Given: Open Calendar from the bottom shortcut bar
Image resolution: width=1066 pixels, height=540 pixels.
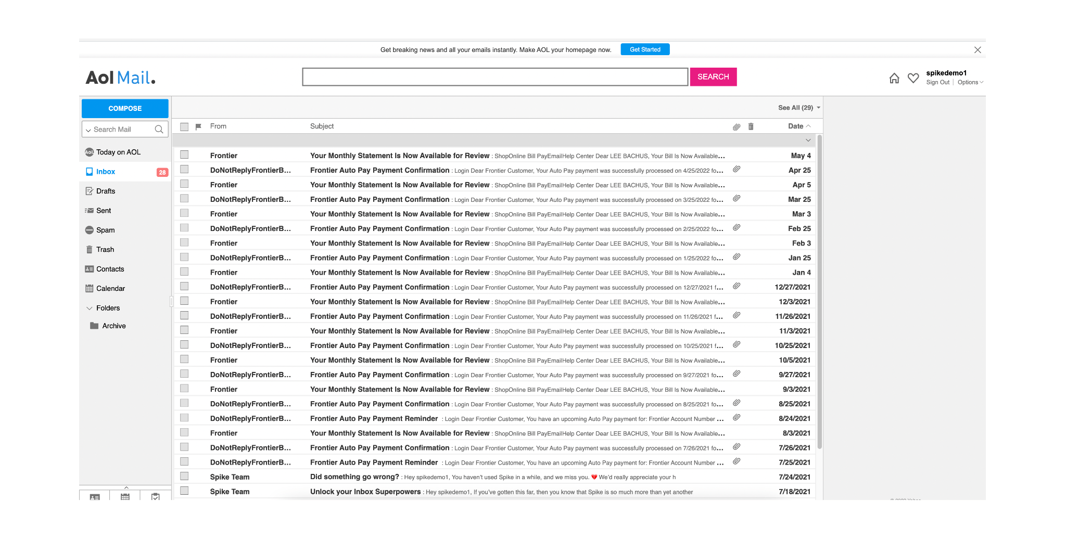Looking at the screenshot, I should tap(125, 497).
